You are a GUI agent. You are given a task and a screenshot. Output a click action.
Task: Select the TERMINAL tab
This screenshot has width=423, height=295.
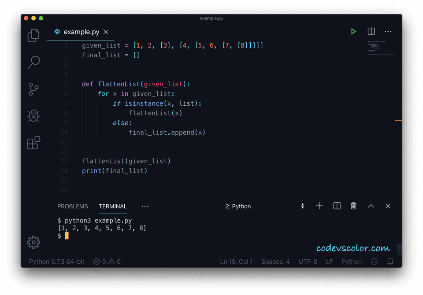112,206
